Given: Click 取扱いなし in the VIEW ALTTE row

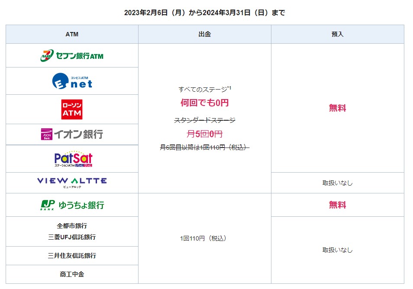Looking at the screenshot, I should pos(337,183).
